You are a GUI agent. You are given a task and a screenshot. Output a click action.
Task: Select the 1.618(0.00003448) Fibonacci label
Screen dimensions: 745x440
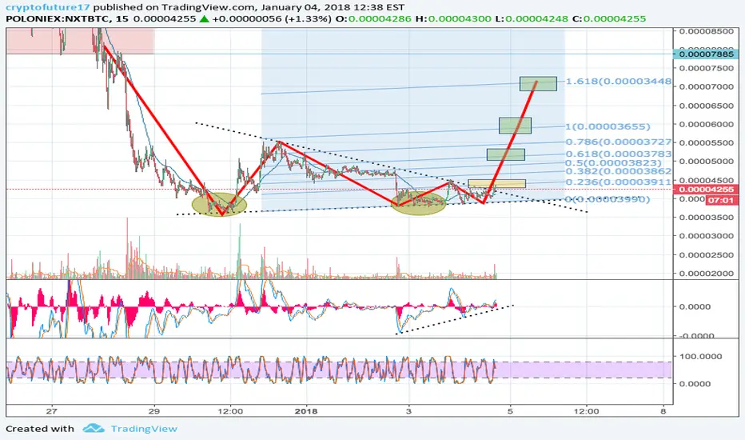coord(619,82)
